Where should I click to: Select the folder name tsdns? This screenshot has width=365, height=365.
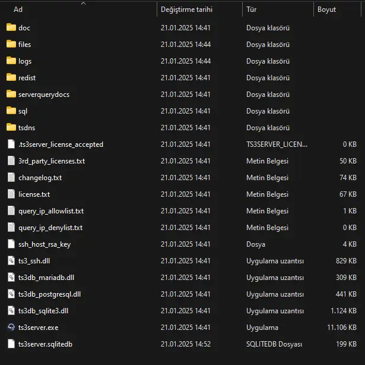coord(27,128)
